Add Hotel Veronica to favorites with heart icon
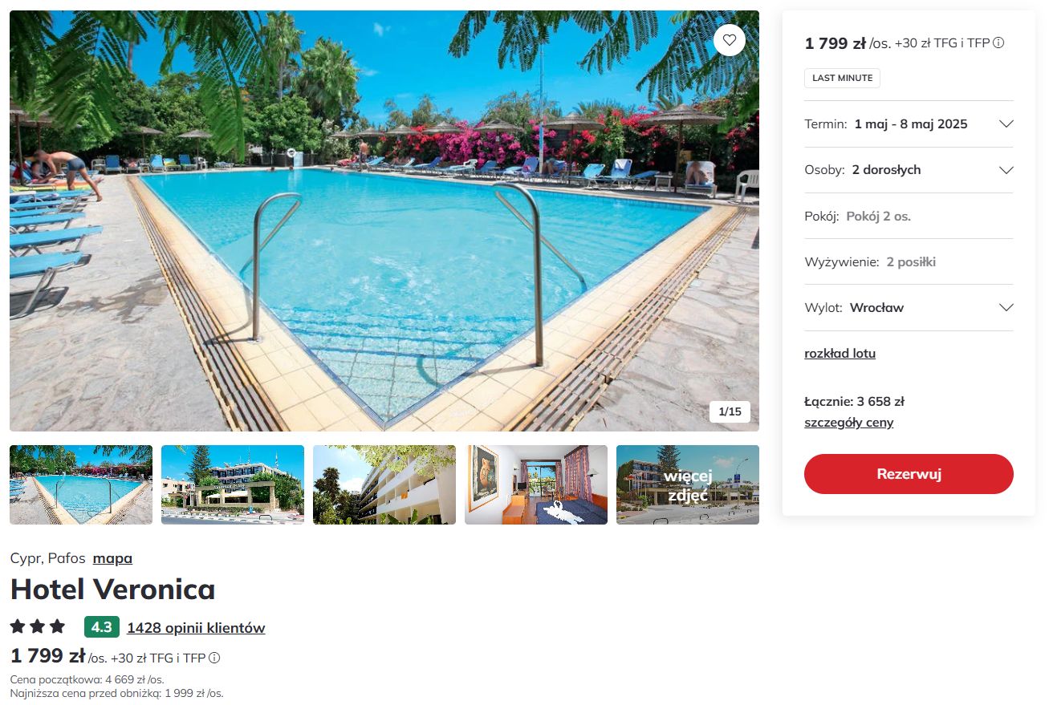 [729, 40]
